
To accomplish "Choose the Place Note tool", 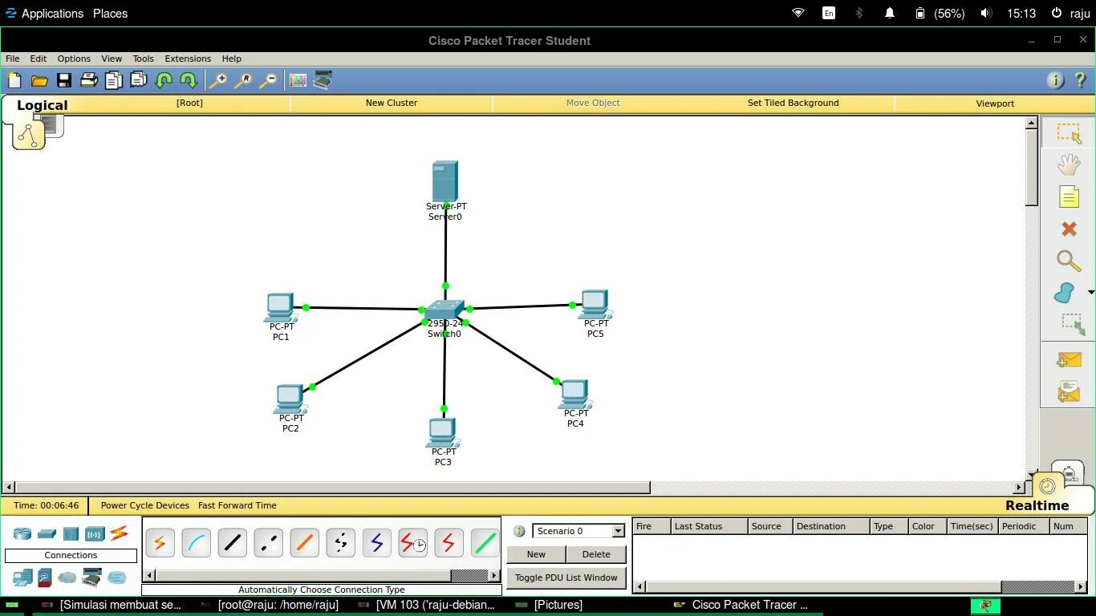I will (x=1069, y=197).
